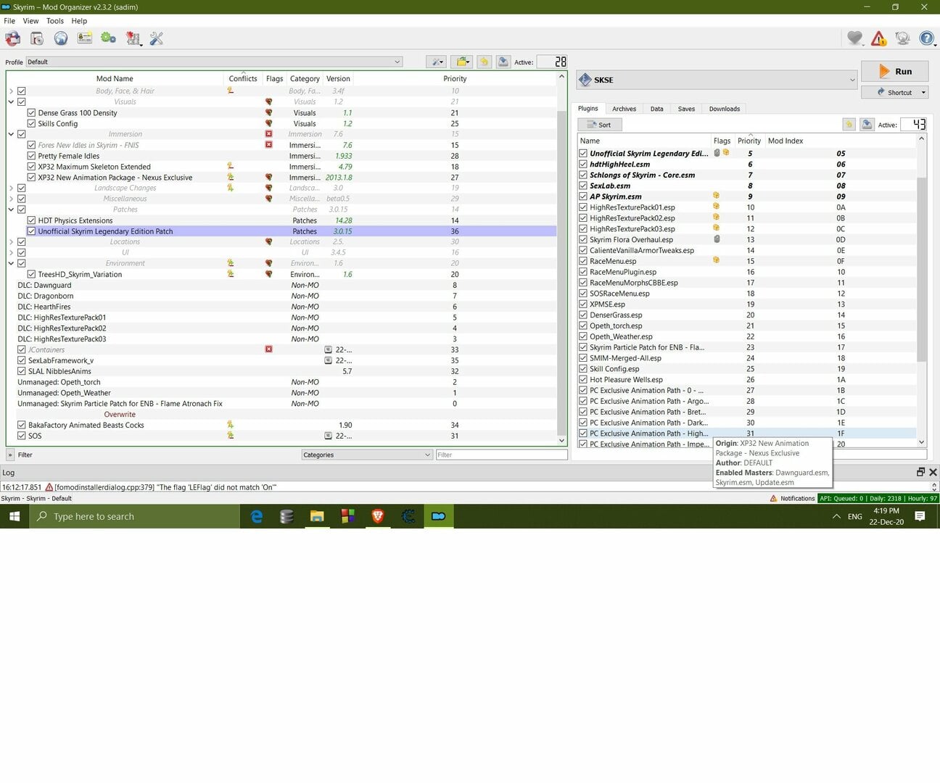940x783 pixels.
Task: Open the Windows Start menu
Action: (x=15, y=516)
